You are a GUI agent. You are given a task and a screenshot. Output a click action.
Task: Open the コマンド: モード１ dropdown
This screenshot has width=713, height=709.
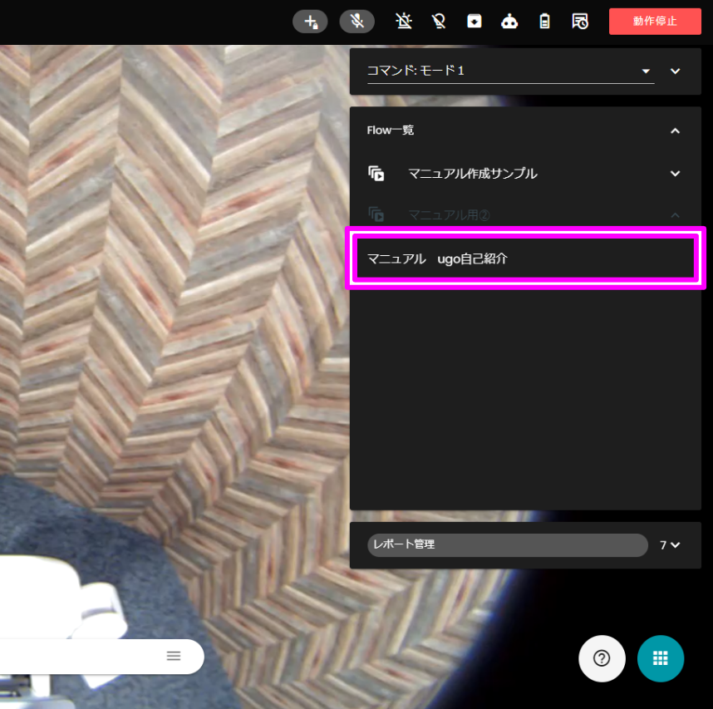(510, 71)
